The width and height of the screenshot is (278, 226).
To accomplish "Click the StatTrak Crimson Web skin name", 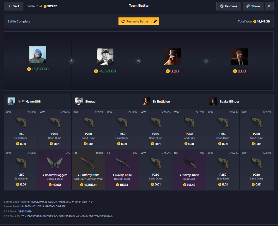I will [x=88, y=179].
